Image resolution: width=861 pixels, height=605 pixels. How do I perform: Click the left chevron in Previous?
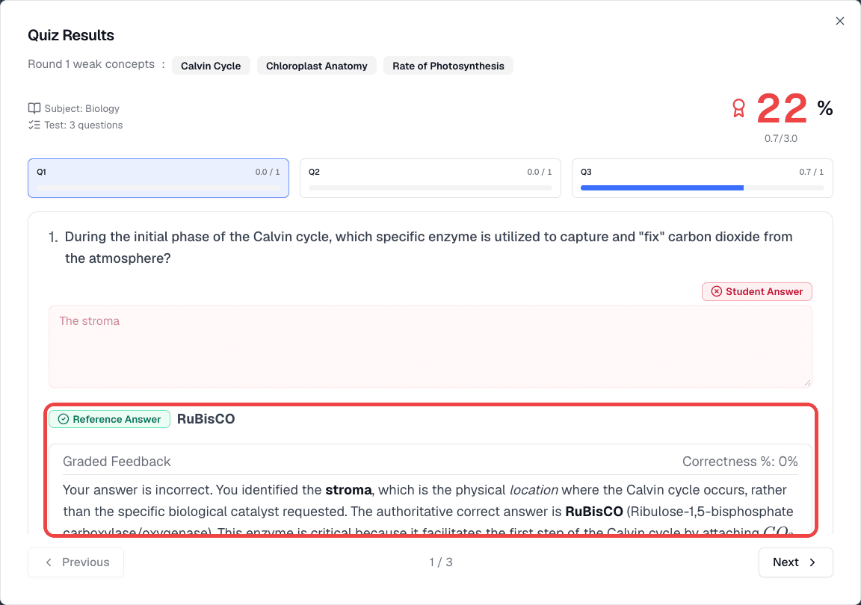49,562
